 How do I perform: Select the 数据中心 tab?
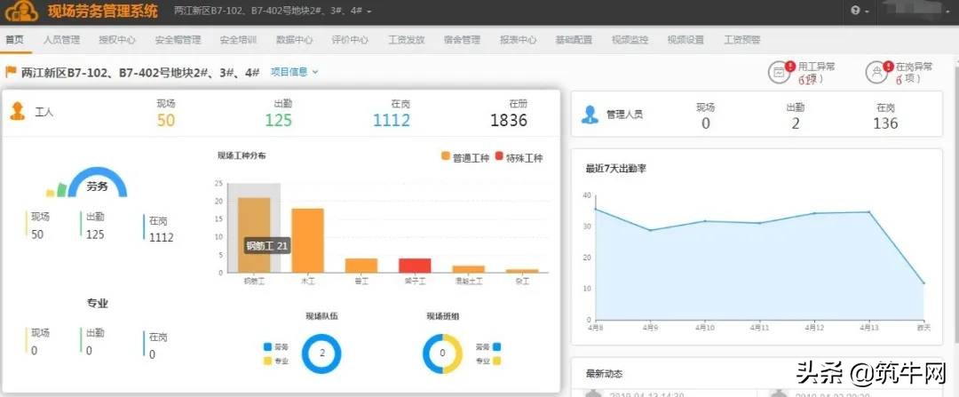coord(294,40)
